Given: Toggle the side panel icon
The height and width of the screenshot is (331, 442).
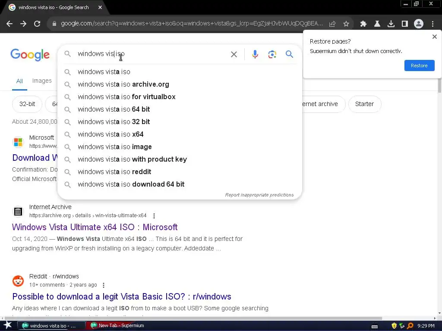Looking at the screenshot, I should coord(405,24).
